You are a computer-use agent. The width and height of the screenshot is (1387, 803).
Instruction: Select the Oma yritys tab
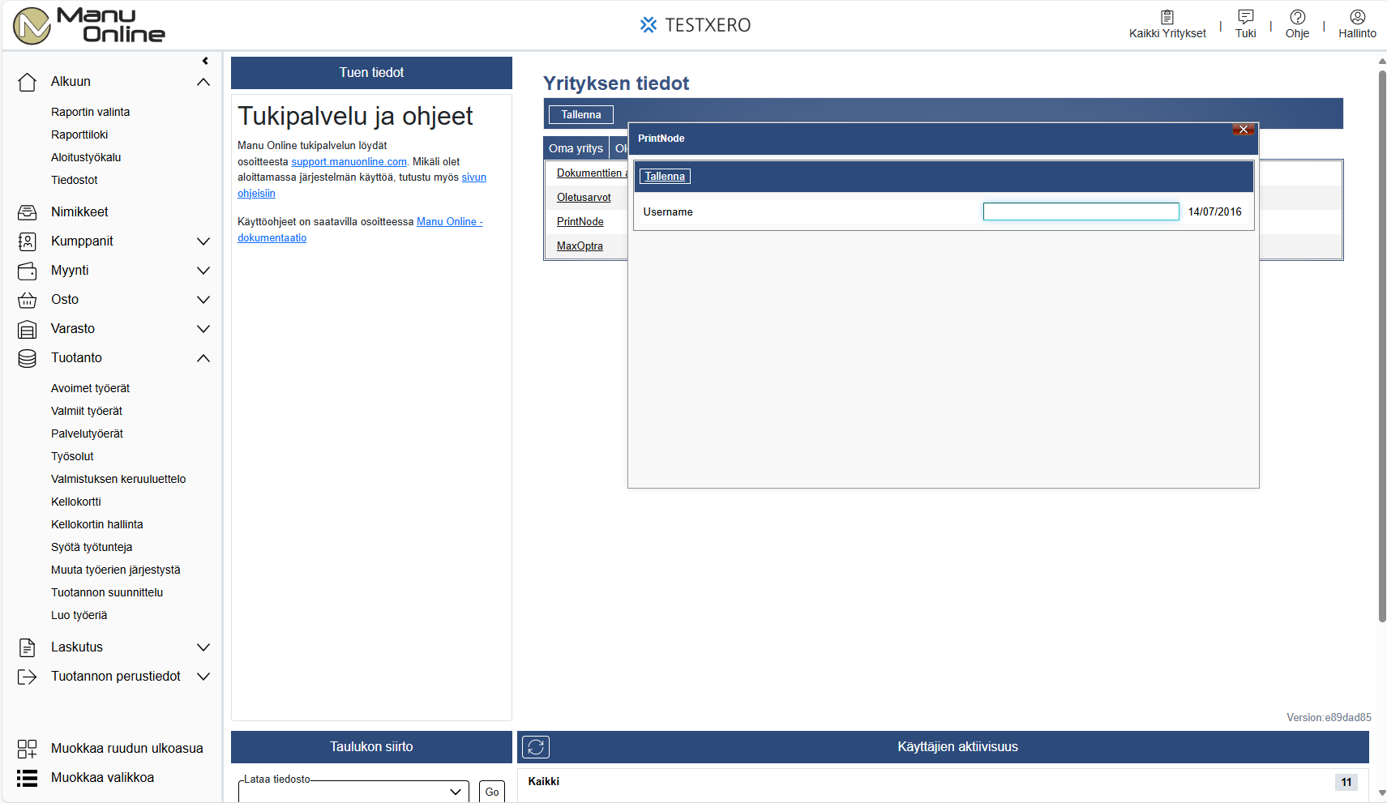pos(576,148)
